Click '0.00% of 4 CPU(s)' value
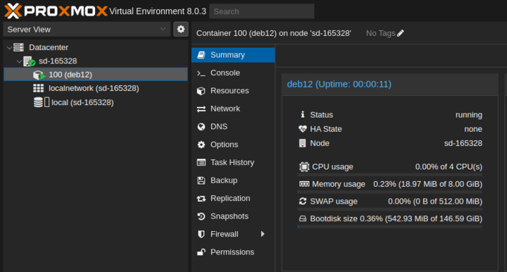 coord(449,167)
